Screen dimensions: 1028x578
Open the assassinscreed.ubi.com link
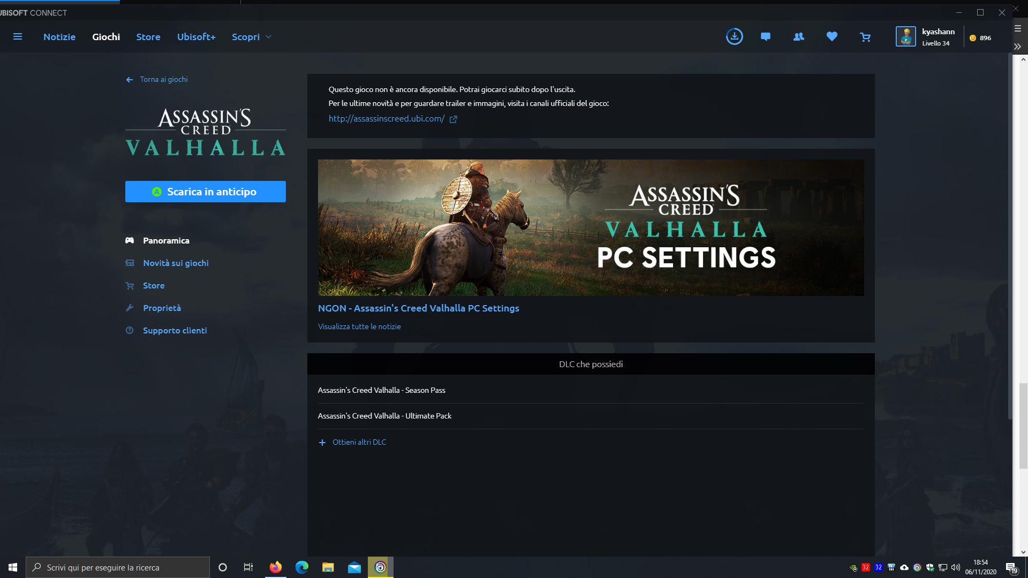tap(387, 118)
